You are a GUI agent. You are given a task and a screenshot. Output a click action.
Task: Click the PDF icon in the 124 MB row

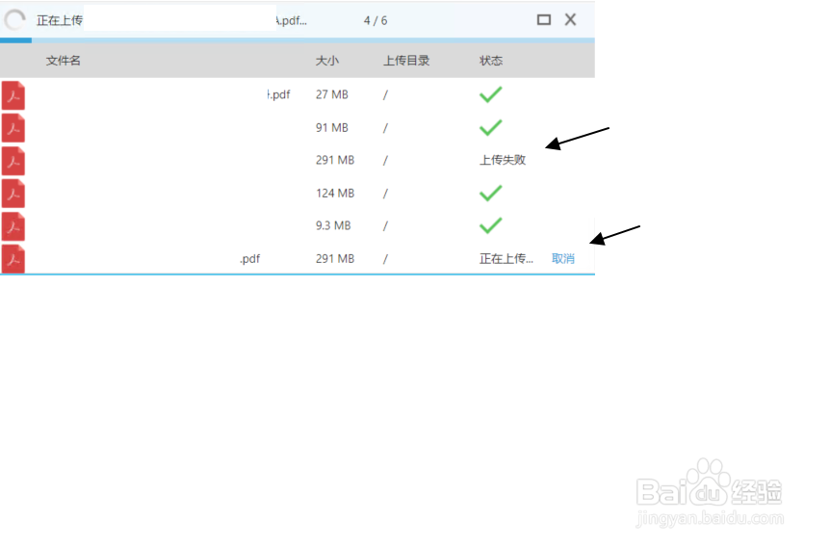click(13, 194)
